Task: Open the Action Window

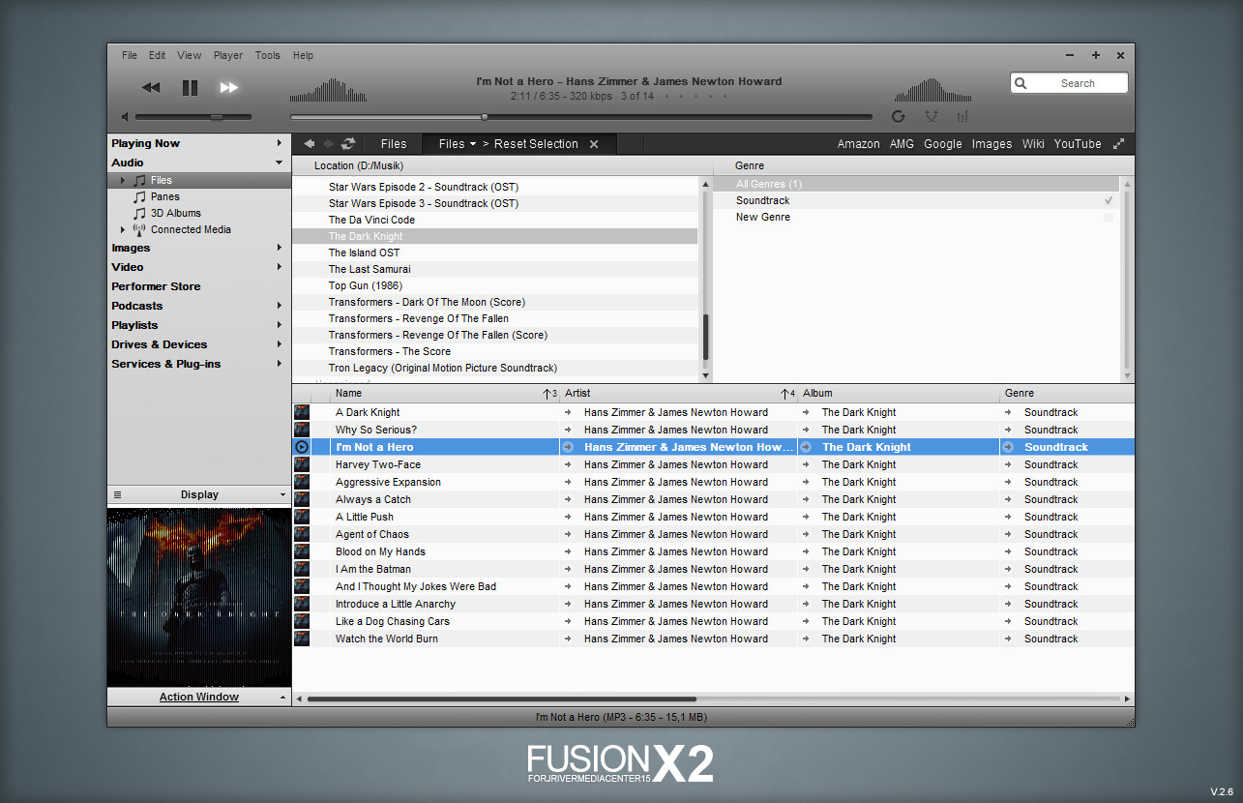Action: (199, 697)
